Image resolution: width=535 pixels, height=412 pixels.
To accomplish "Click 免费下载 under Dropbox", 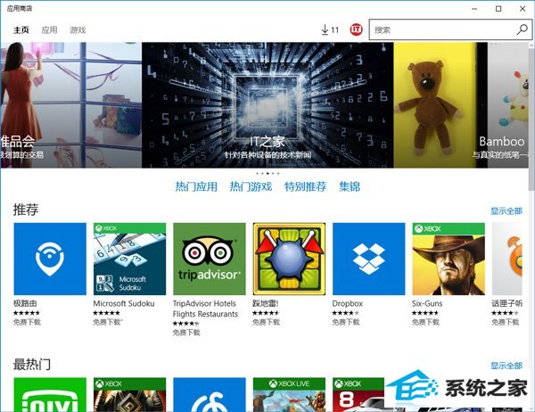I will (346, 322).
